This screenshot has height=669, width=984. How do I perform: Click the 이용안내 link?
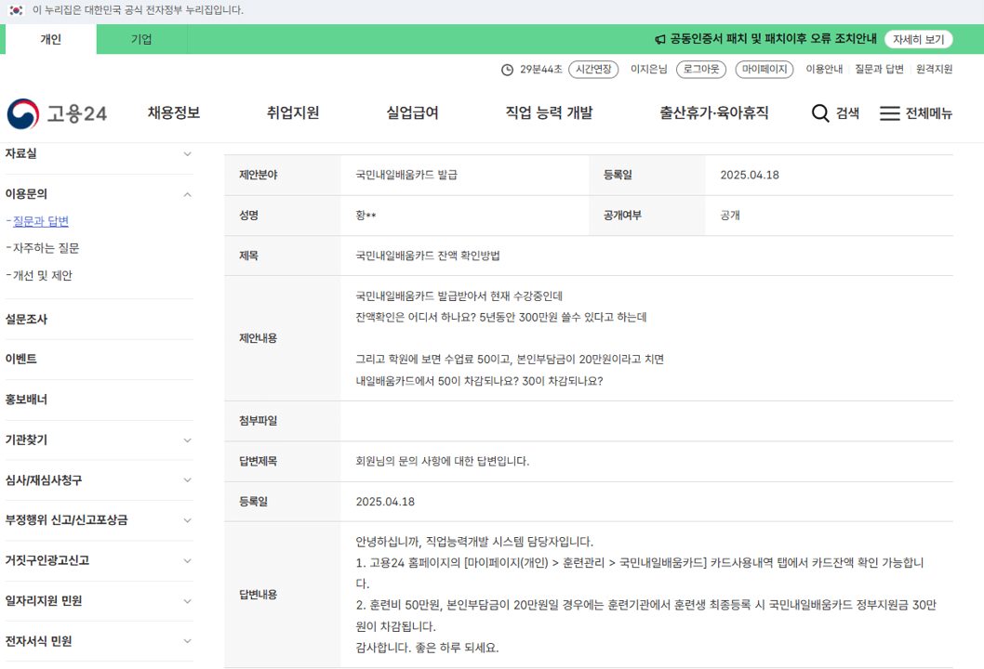coord(824,70)
